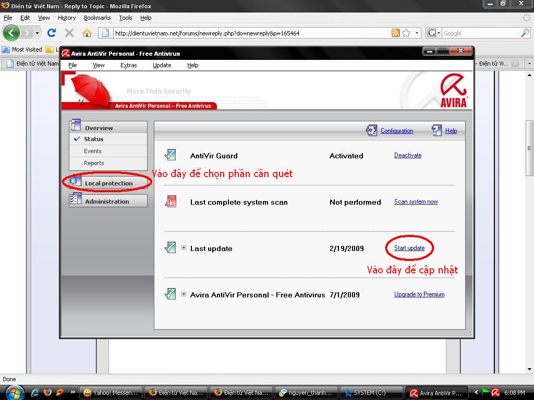This screenshot has height=400, width=534.
Task: Click the Administration checklist icon
Action: [x=75, y=198]
